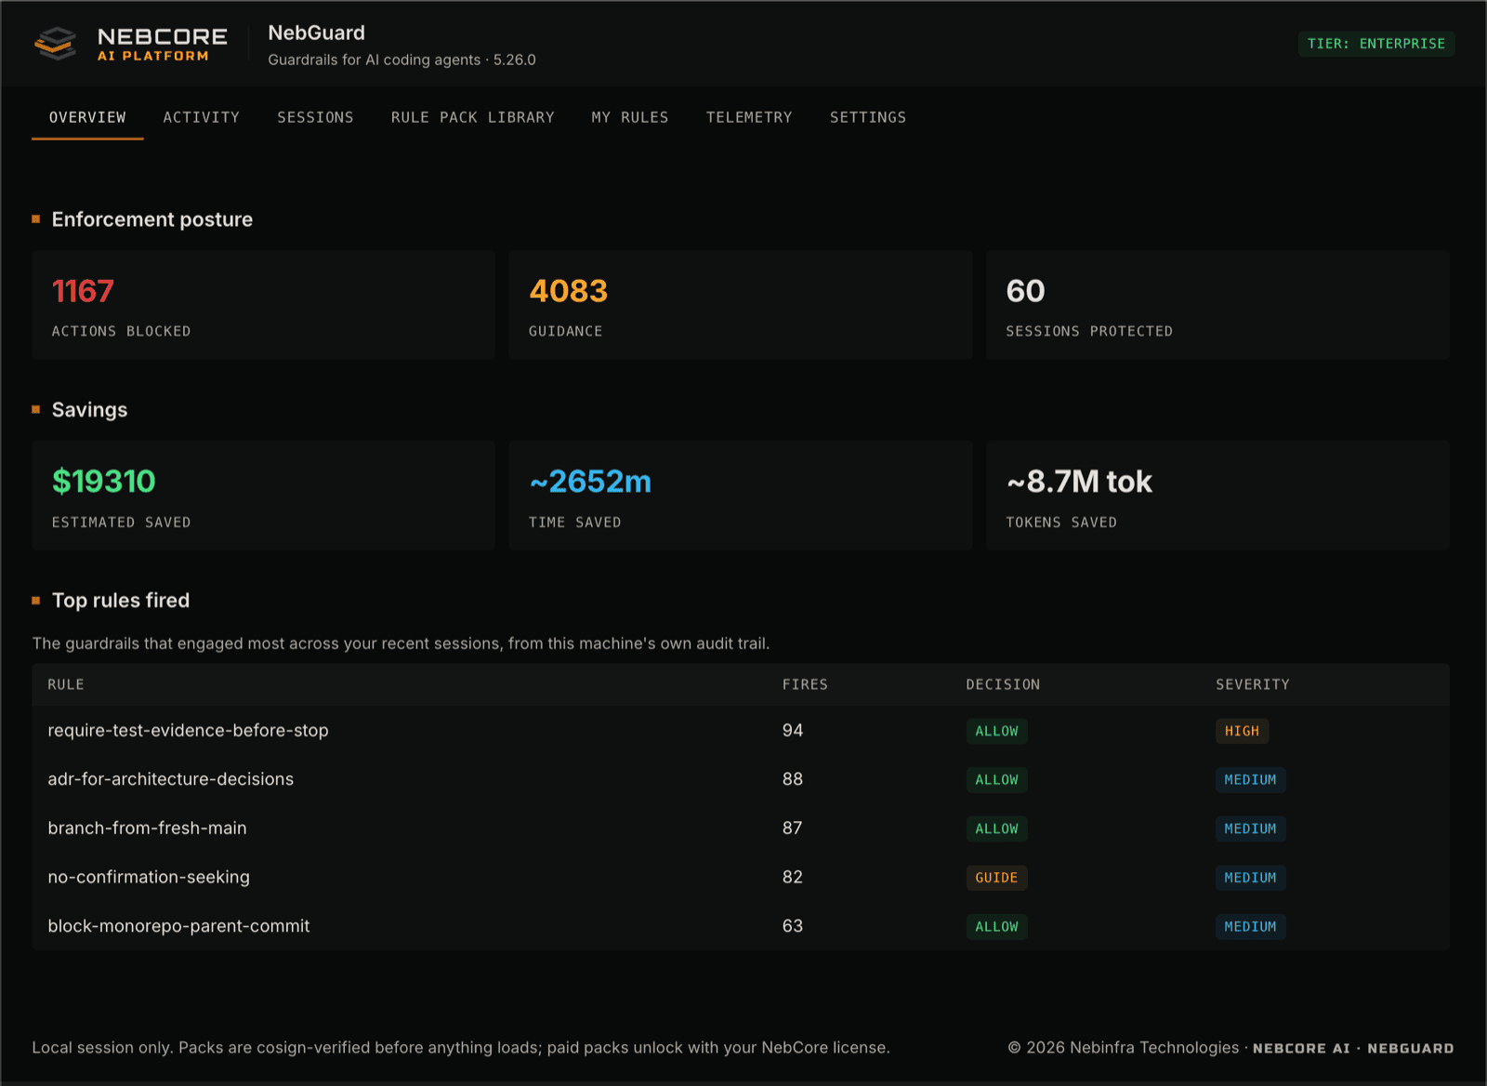Screen dimensions: 1487x1086
Task: Click the Enforcement posture heading
Action: click(x=152, y=219)
